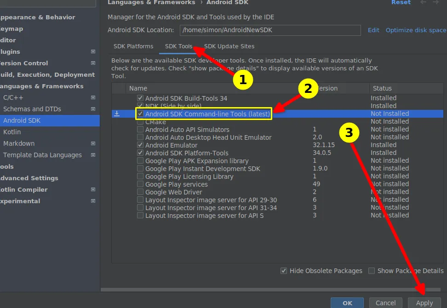
Task: Check the Google Play services checkbox
Action: tap(140, 184)
